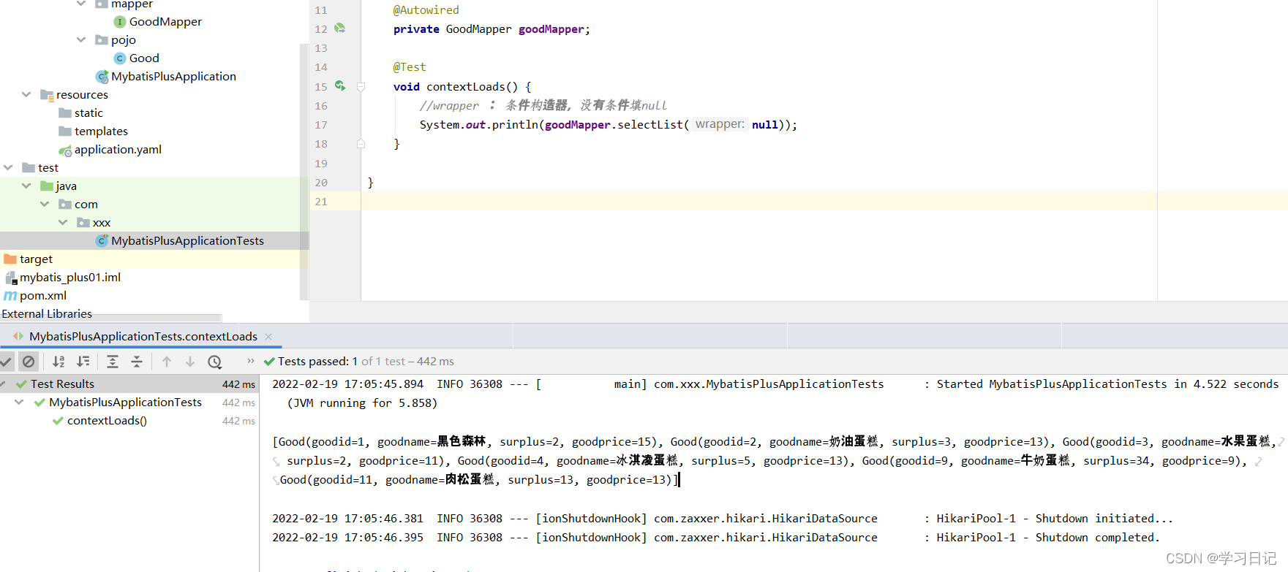1288x572 pixels.
Task: Open pom.xml Maven file
Action: (x=43, y=296)
